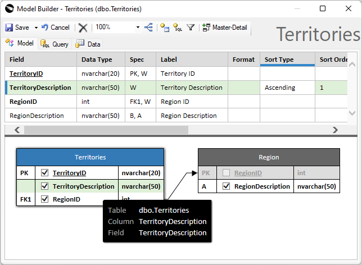Click the delete X toolbar icon

pos(83,28)
